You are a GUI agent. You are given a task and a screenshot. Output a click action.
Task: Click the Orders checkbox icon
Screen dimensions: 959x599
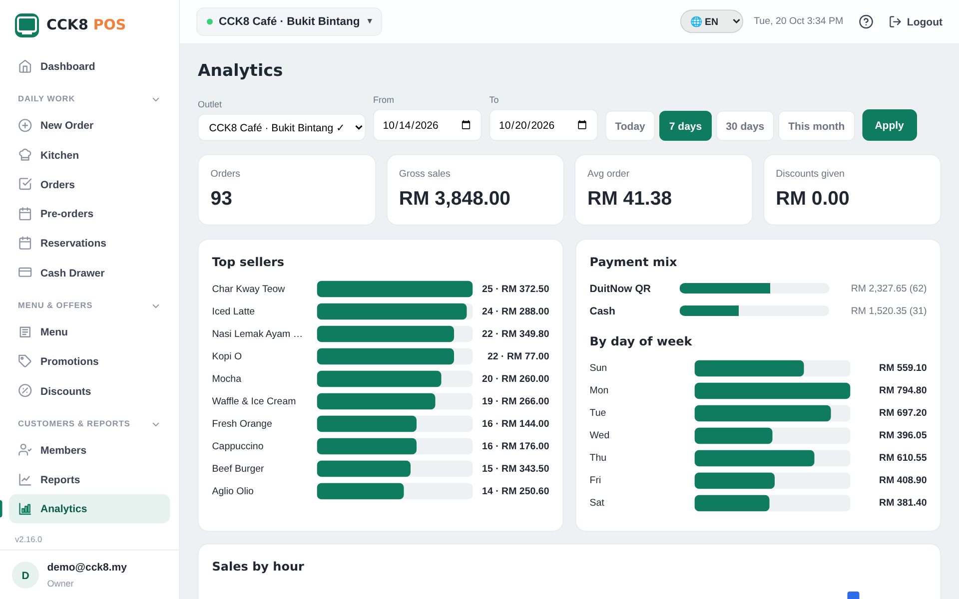pos(25,184)
